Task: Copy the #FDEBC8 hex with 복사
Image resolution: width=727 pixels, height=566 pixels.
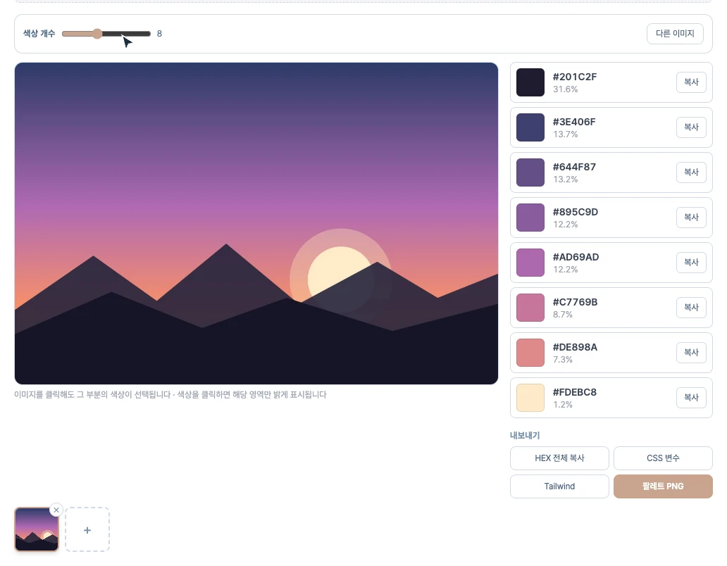Action: click(691, 398)
